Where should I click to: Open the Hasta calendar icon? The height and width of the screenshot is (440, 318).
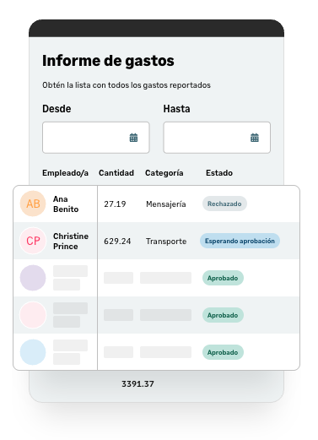(255, 138)
